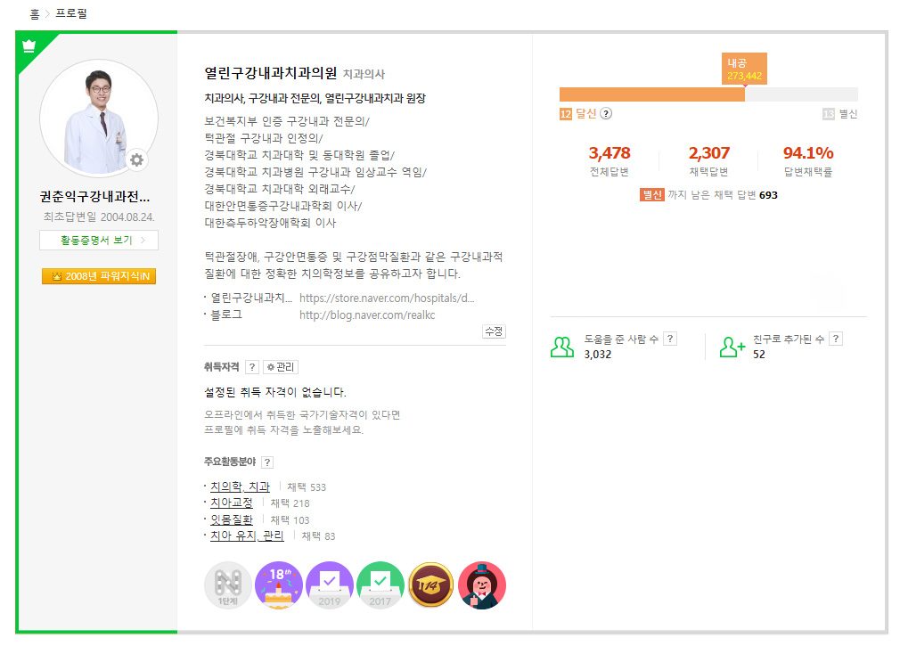
Task: Open 치의학, 치과 category link
Action: pos(240,486)
